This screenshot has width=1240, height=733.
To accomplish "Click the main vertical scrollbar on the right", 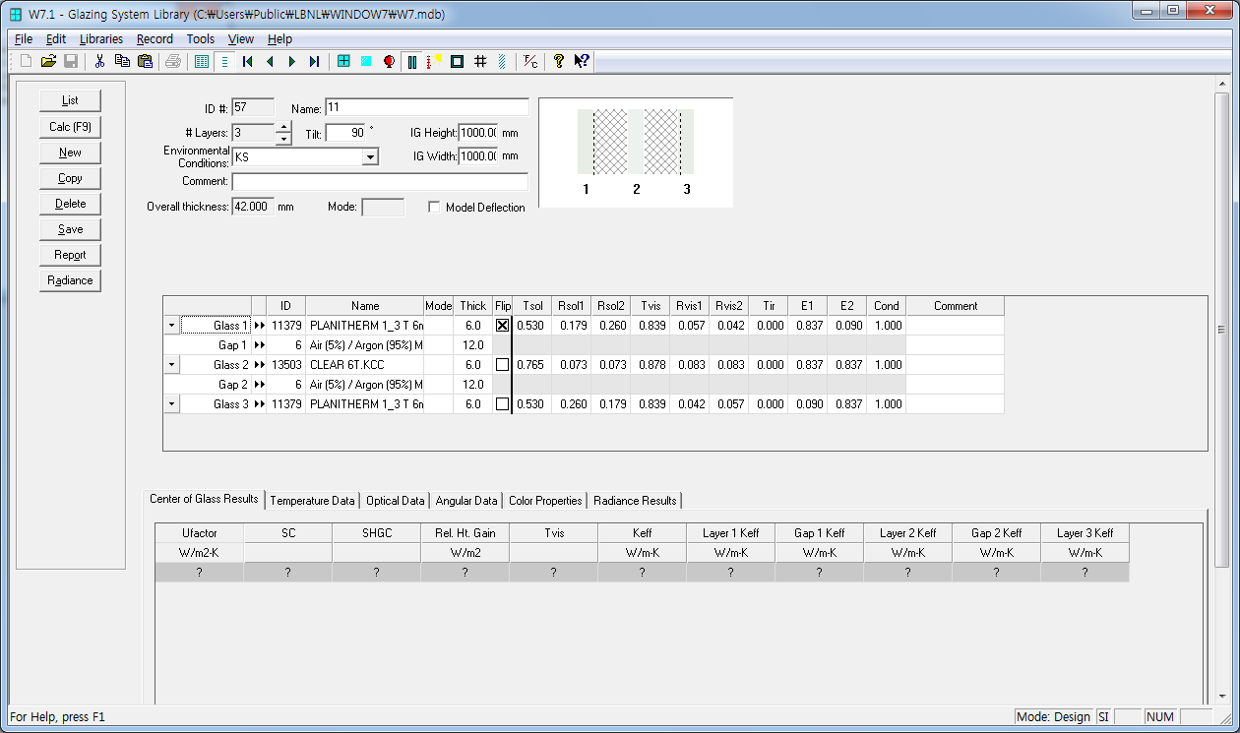I will pos(1221,330).
